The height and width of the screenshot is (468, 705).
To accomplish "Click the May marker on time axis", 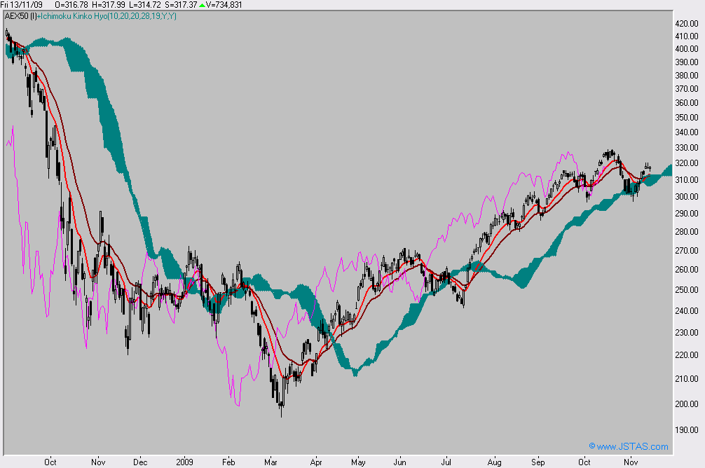I will (358, 463).
